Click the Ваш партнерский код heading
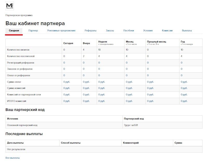Screen dimensions: 208x161 point(25,110)
